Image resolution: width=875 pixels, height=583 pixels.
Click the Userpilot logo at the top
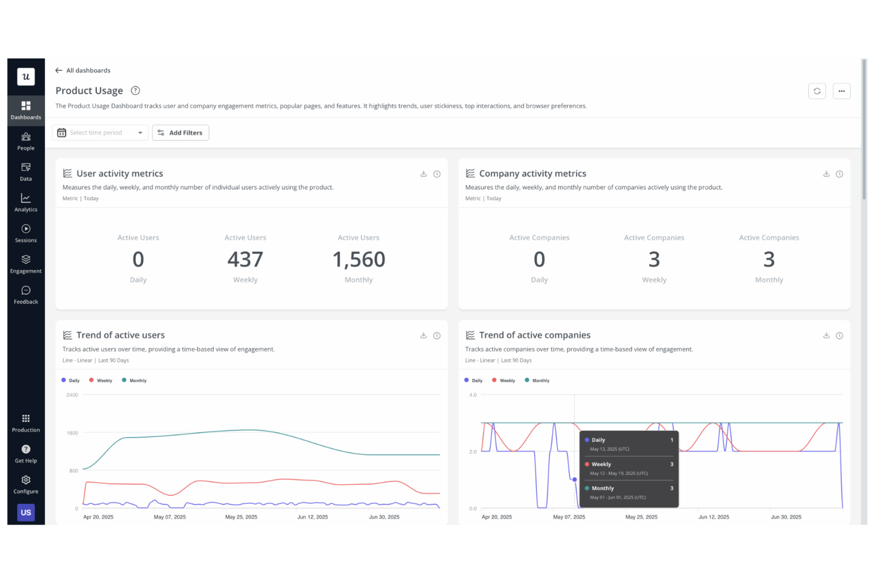[x=25, y=77]
